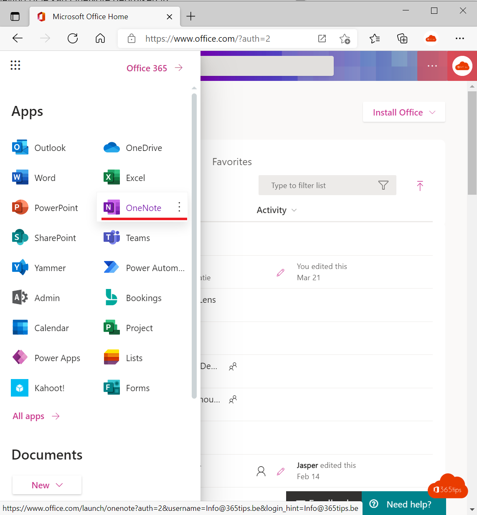Launch Yammer from the sidebar
This screenshot has height=515, width=477.
(x=46, y=268)
